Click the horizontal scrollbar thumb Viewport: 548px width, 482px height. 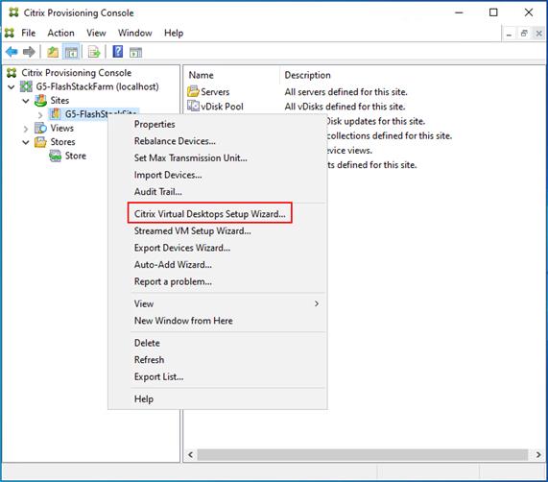click(x=363, y=455)
